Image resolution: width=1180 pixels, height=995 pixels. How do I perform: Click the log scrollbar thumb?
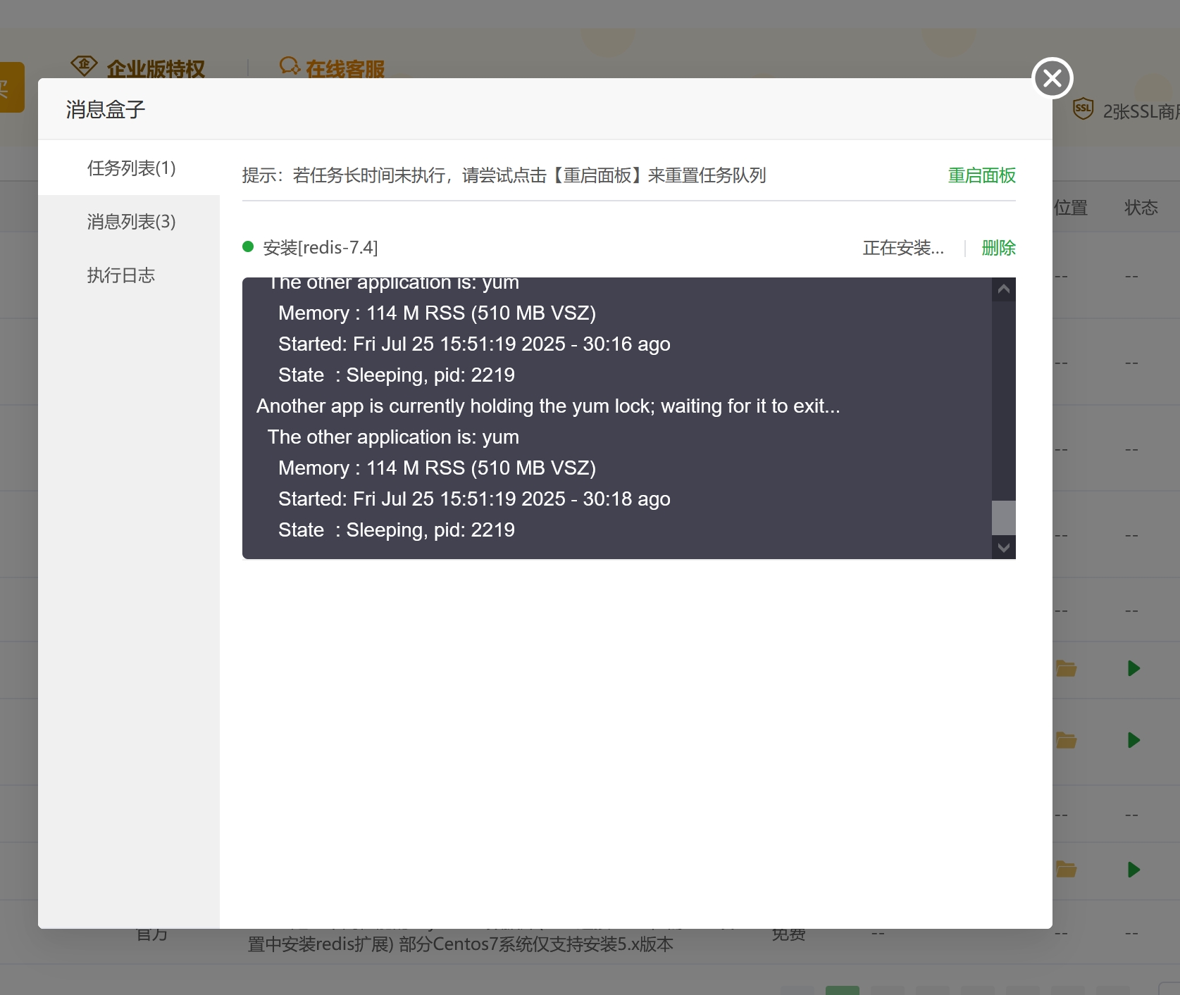1003,518
